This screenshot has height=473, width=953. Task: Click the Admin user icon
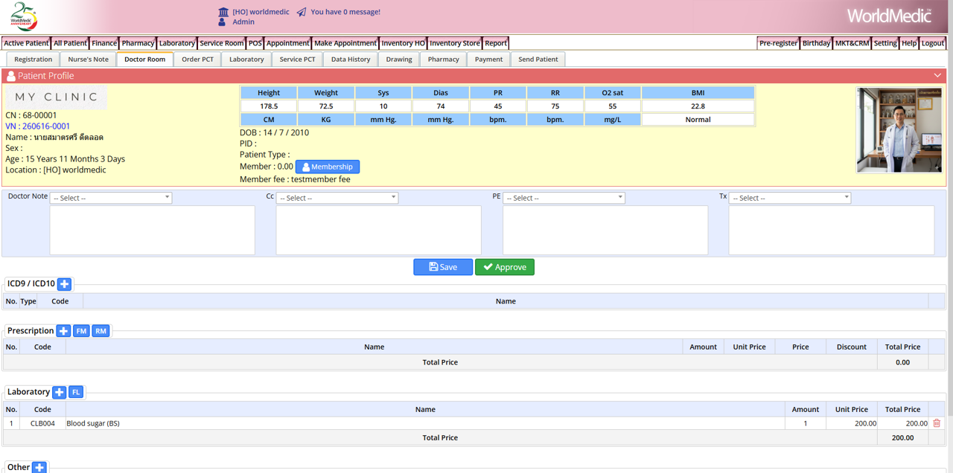(x=222, y=22)
